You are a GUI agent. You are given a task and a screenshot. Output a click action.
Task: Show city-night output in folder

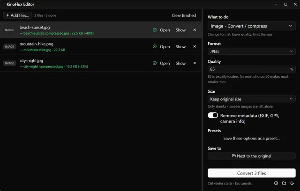180,63
